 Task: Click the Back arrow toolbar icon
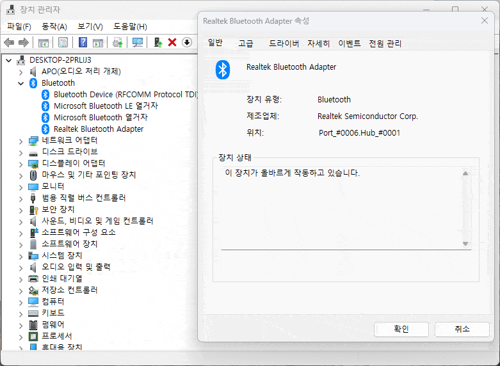click(9, 42)
